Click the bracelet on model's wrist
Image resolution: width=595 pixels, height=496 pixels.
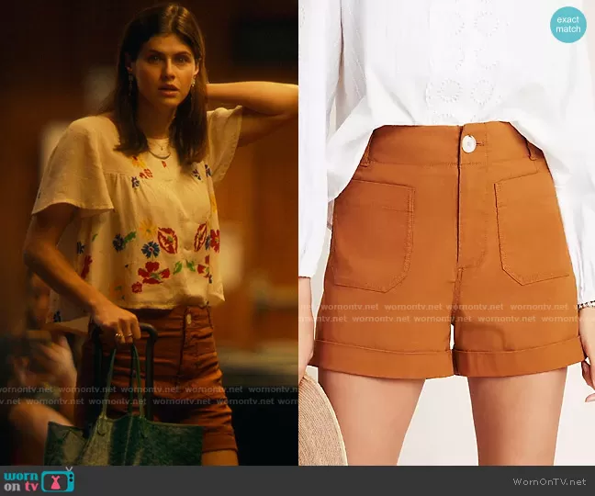pyautogui.click(x=585, y=304)
